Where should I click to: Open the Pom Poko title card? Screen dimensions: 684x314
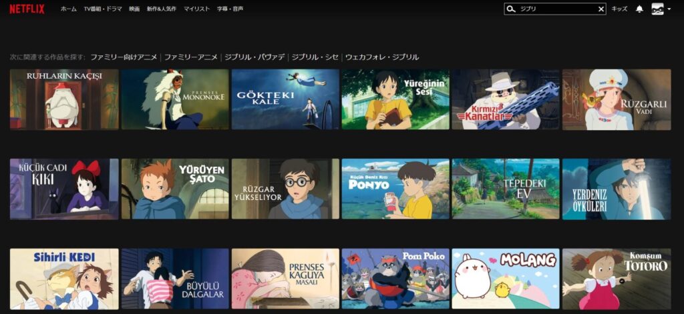395,279
